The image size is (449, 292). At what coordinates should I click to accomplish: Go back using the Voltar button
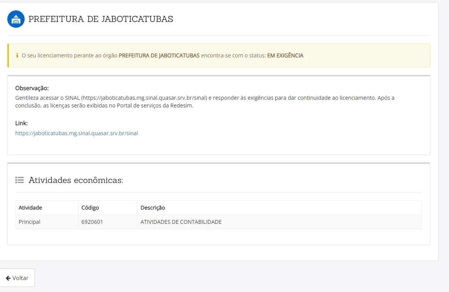tap(17, 278)
